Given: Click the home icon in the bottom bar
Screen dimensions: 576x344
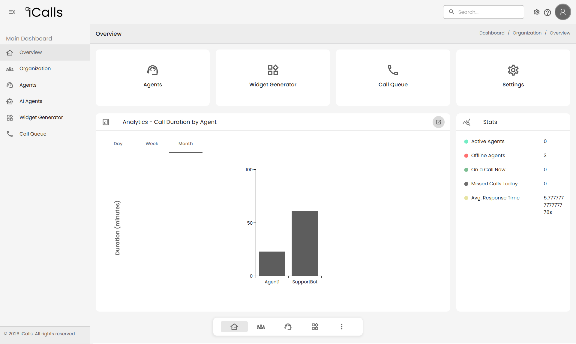Looking at the screenshot, I should pyautogui.click(x=234, y=327).
